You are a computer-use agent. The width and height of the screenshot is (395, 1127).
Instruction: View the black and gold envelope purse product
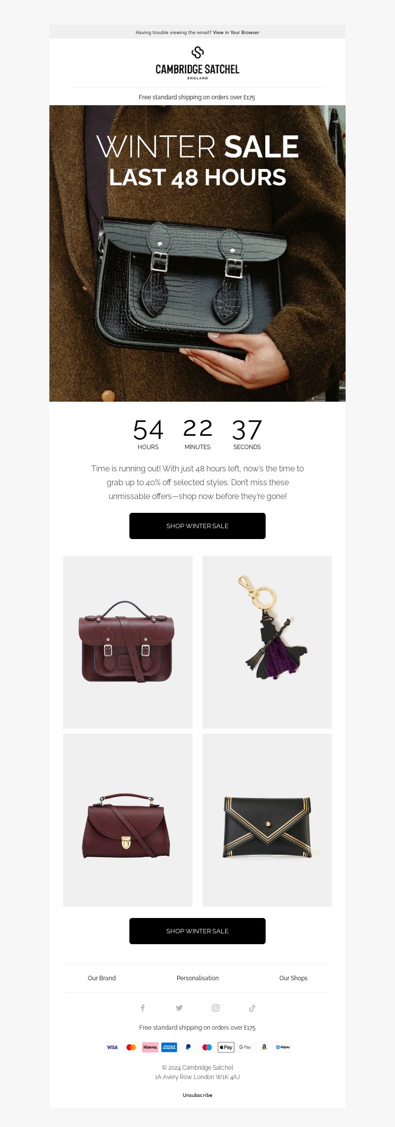(267, 820)
